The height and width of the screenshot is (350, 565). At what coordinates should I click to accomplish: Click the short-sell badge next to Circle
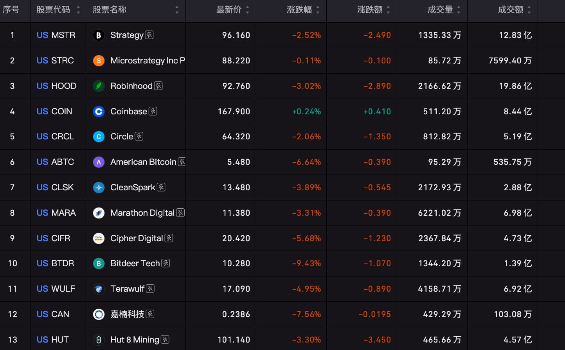point(139,136)
